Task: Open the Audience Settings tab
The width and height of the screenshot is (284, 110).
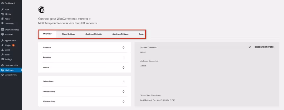Action: pos(120,34)
